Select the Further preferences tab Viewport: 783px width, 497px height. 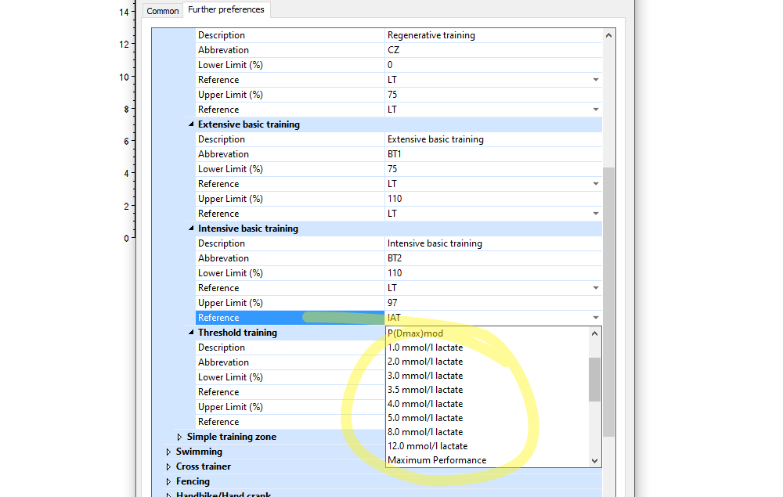pos(226,9)
